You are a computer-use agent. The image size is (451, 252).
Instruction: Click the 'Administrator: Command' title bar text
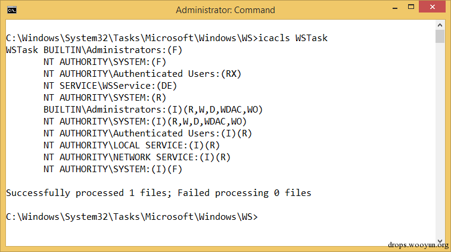(225, 10)
